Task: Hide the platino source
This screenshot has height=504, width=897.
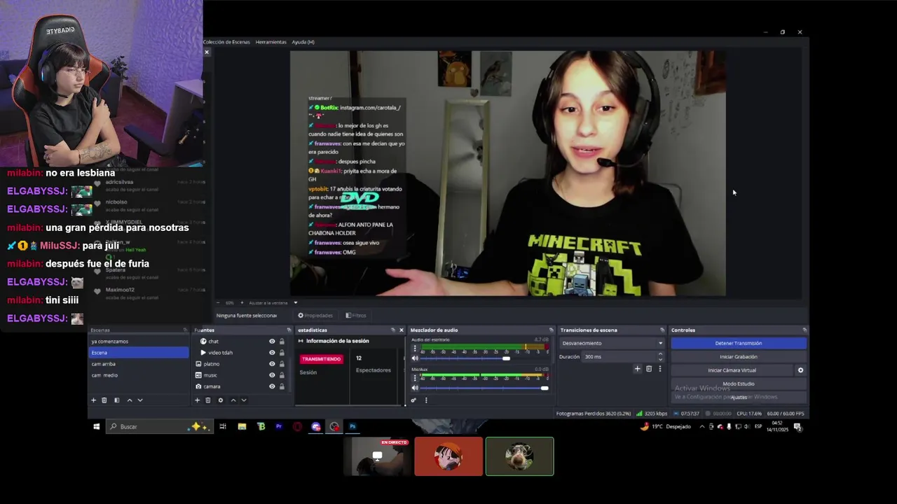Action: pos(272,364)
